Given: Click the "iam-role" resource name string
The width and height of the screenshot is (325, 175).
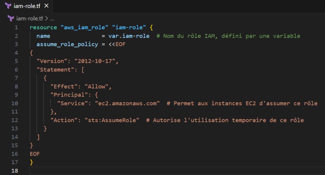Looking at the screenshot, I should (x=129, y=27).
